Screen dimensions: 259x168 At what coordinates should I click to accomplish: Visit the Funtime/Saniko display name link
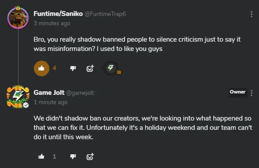(58, 14)
